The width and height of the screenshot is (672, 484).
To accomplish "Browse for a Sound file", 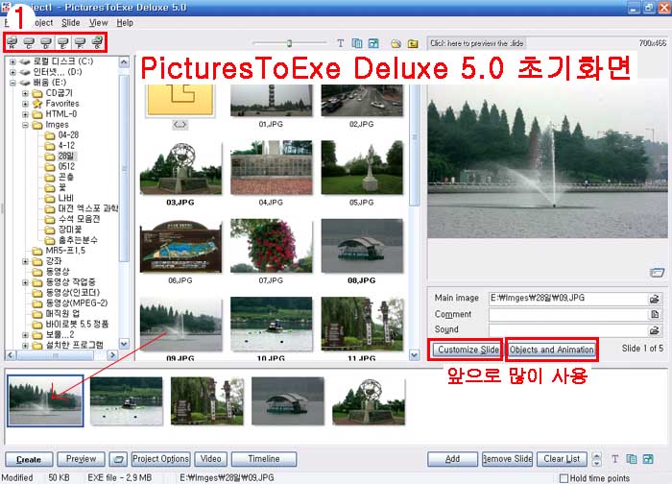I will (655, 330).
